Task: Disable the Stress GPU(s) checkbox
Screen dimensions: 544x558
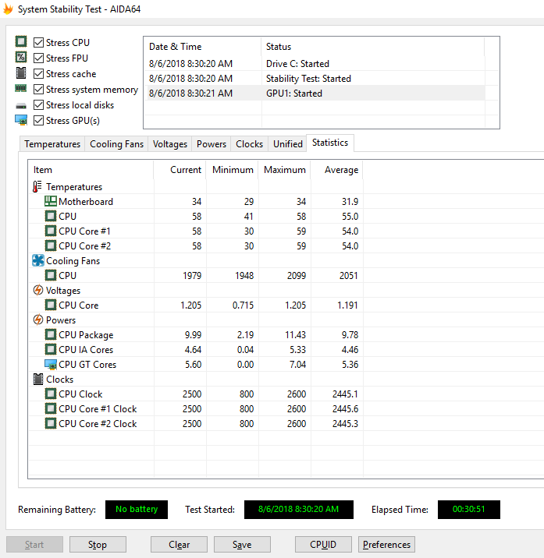Action: click(38, 121)
